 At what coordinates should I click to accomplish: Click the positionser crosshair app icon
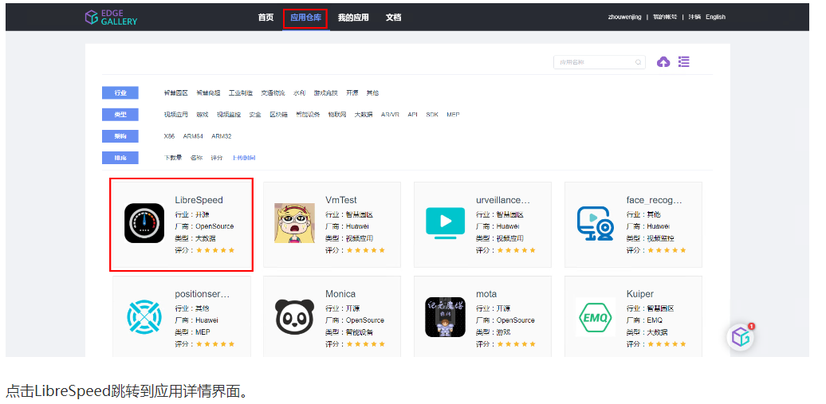[x=144, y=316]
